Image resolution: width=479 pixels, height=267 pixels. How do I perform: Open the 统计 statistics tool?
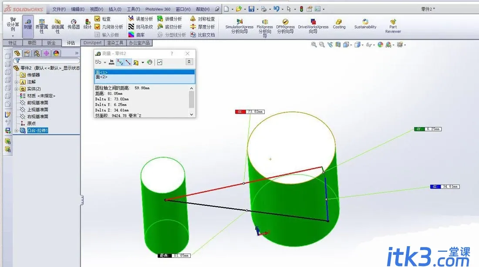(88, 24)
